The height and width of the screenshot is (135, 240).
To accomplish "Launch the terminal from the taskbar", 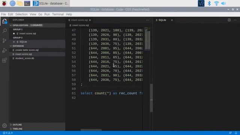I will click(x=27, y=3).
